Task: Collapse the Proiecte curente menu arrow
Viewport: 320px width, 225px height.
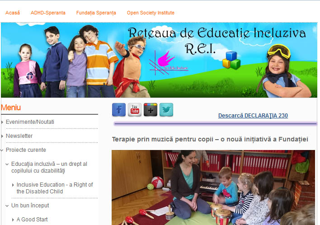Action: (x=3, y=150)
